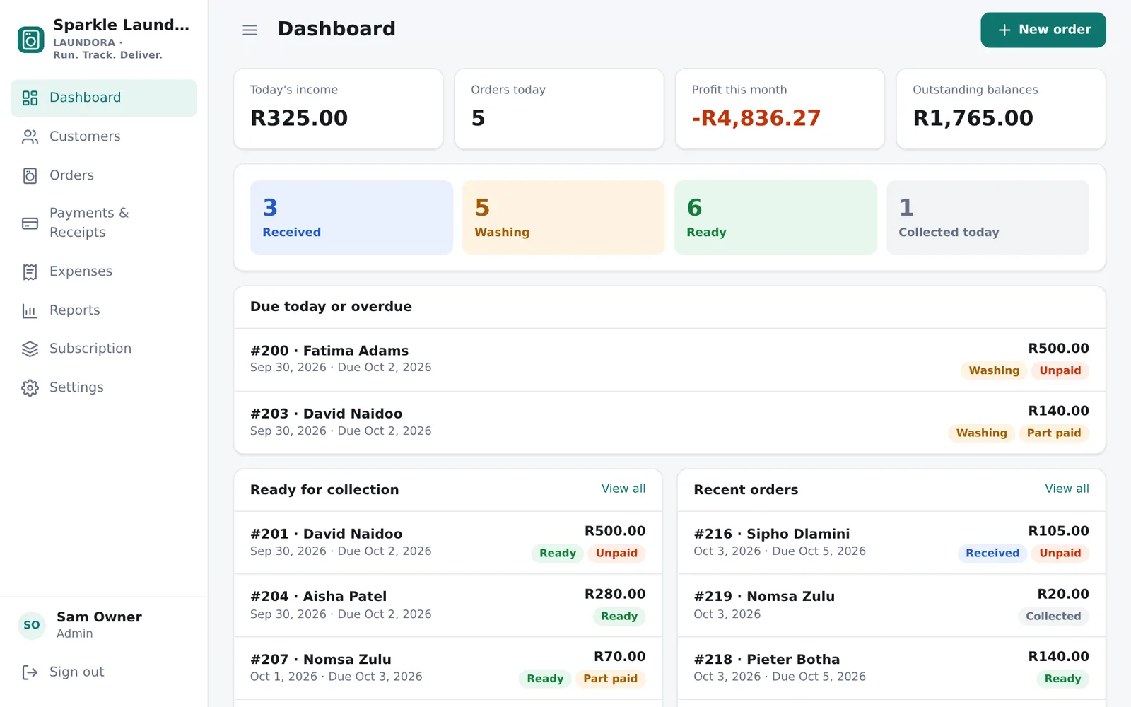1131x707 pixels.
Task: Click Part paid badge on order #203
Action: [1053, 433]
